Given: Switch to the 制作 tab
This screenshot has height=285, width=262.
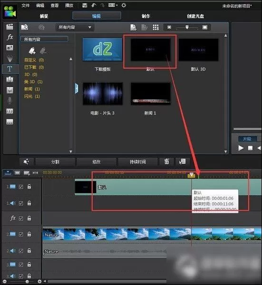Looking at the screenshot, I should click(146, 16).
